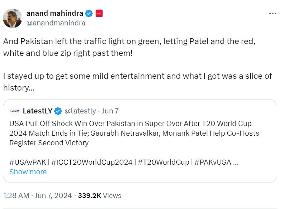This screenshot has height=209, width=284.
Task: Open the LatestLY account name
Action: click(x=37, y=111)
